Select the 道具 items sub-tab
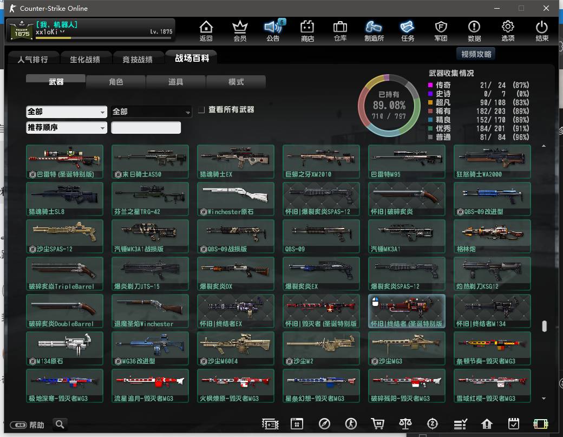 pyautogui.click(x=176, y=82)
